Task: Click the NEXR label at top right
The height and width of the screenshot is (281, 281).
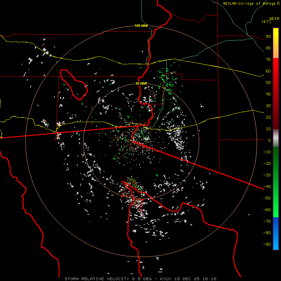Action: pyautogui.click(x=274, y=18)
